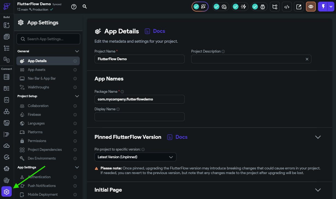Screen dimensions: 336x199
Task: Open the project search magnifier icon
Action: click(x=85, y=7)
